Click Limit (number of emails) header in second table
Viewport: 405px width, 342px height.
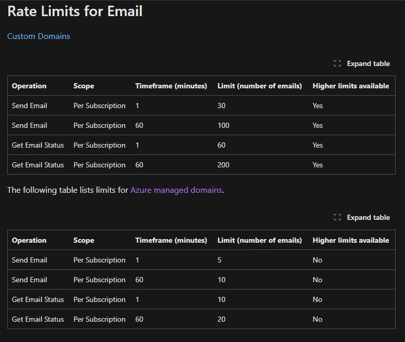[x=259, y=241]
